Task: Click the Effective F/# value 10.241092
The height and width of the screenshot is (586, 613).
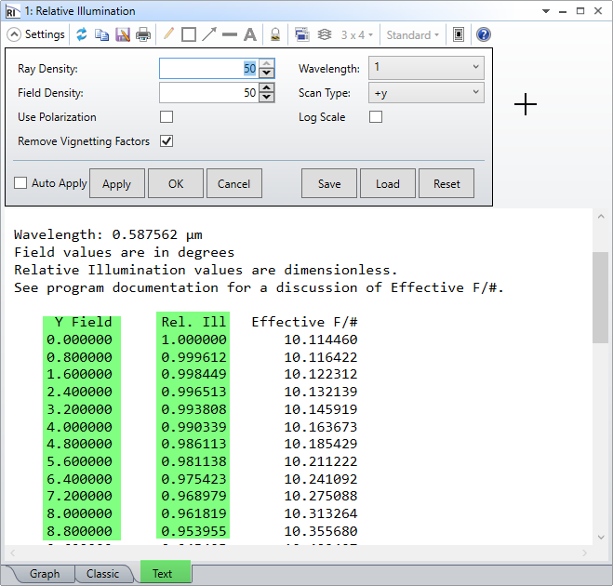Action: click(x=321, y=479)
